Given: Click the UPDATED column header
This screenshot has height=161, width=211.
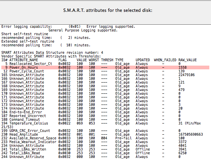Looking at the screenshot, I should click(143, 60).
